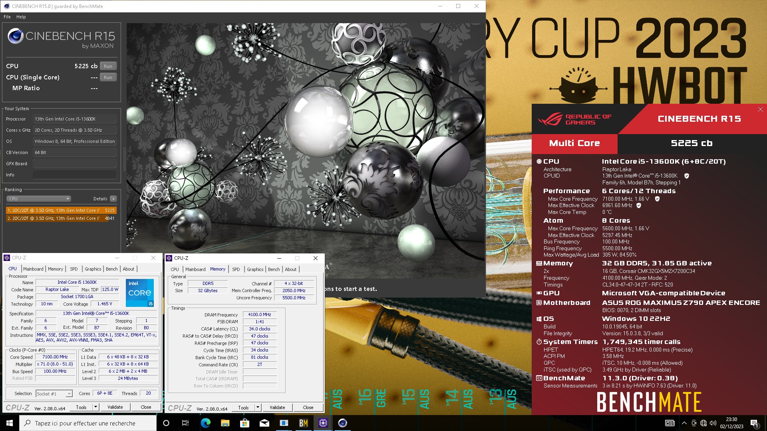Select second ranking entry scoring 4841

61,218
